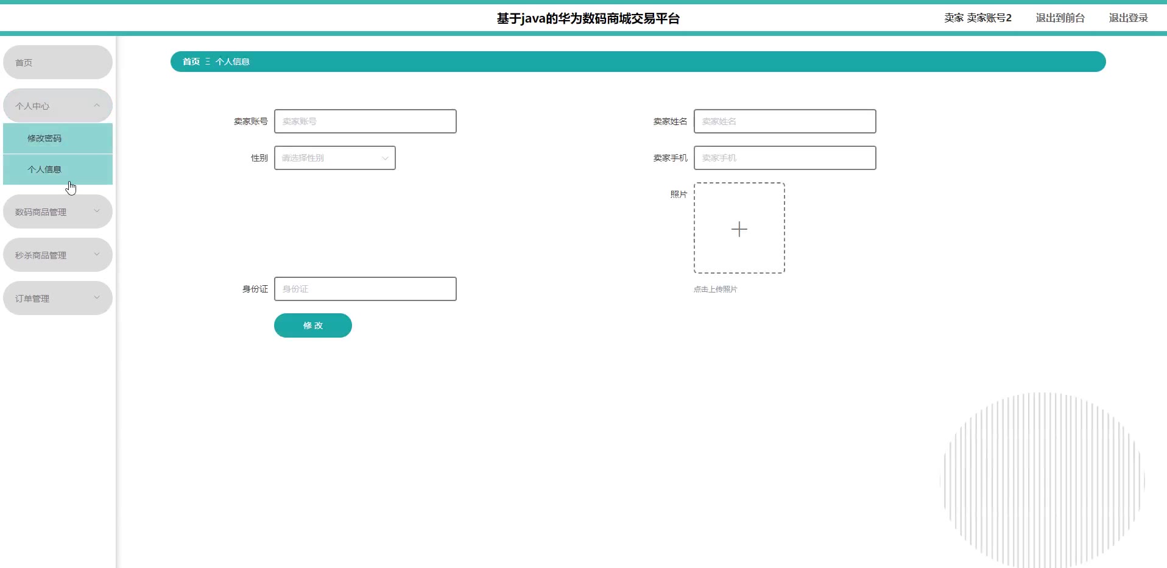Click the platform title 基于java的华为数码商城交易平台
The image size is (1167, 568).
coord(588,18)
